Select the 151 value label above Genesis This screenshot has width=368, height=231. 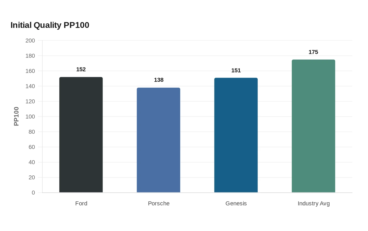click(x=236, y=70)
